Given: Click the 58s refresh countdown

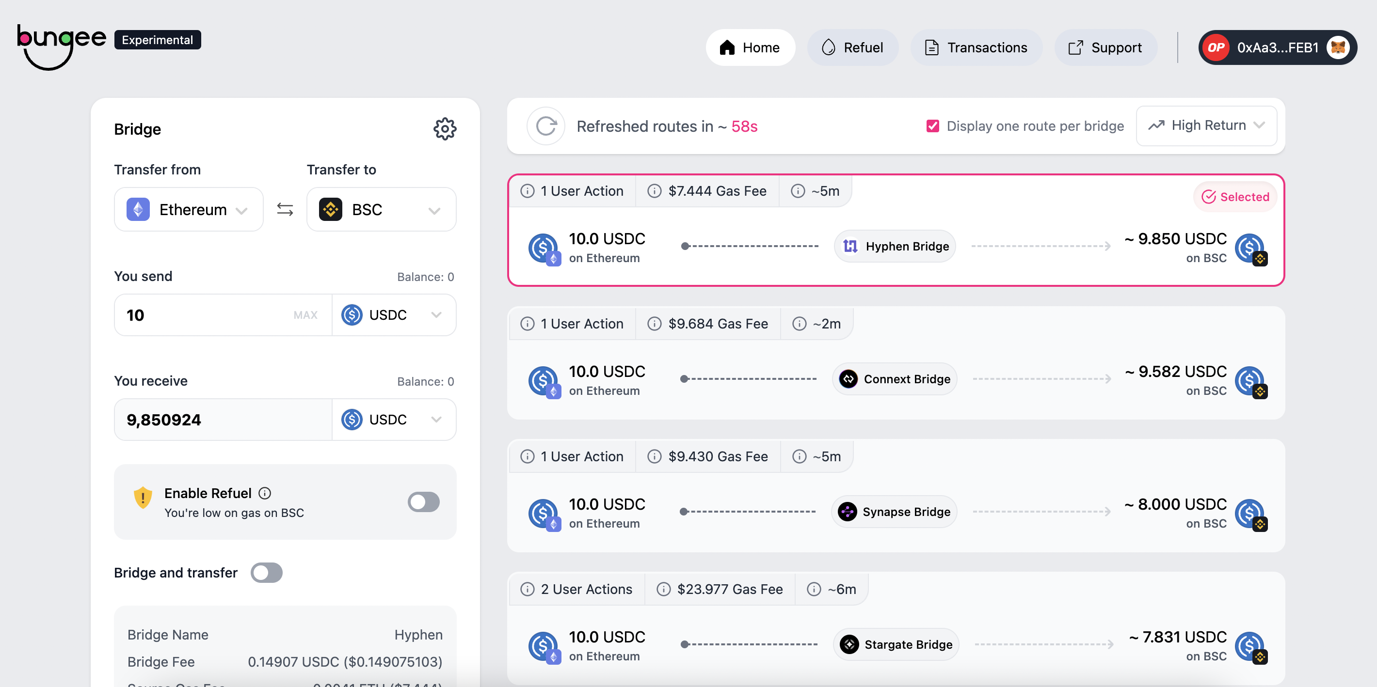Looking at the screenshot, I should 744,126.
